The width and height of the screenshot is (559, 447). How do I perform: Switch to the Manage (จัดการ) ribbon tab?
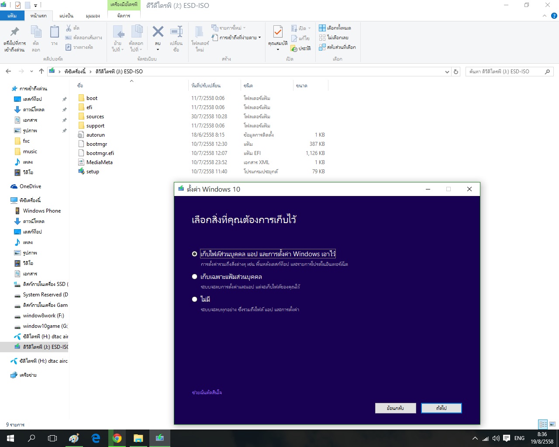coord(124,16)
